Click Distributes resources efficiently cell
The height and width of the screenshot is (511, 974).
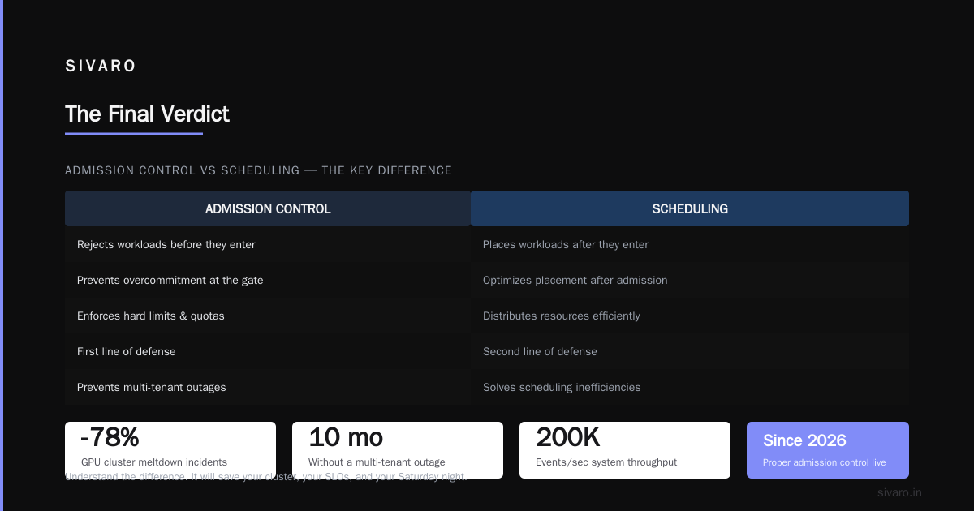pyautogui.click(x=690, y=316)
